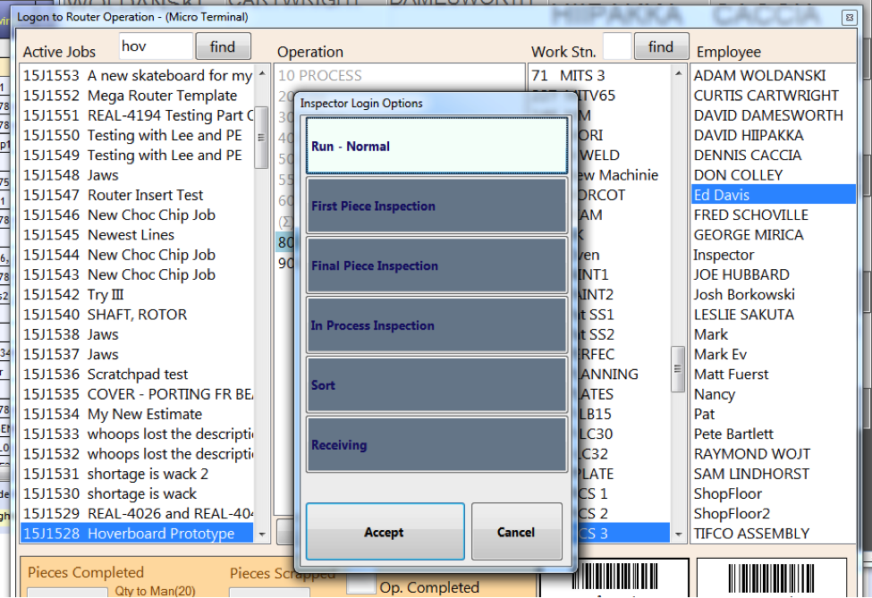Choose "First Piece Inspection" from Inspector Login Options
This screenshot has width=872, height=598.
pyautogui.click(x=436, y=205)
